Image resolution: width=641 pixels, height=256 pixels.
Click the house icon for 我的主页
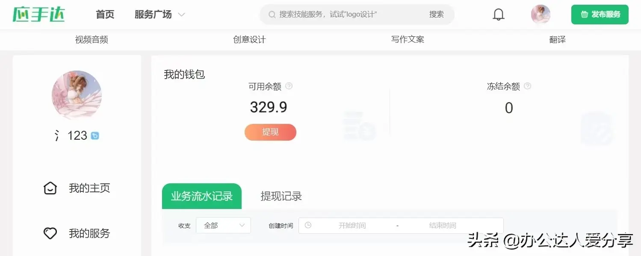[50, 188]
